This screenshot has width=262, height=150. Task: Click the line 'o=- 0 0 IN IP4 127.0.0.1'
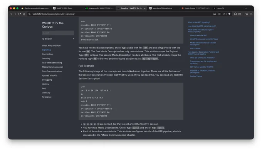(x=96, y=90)
